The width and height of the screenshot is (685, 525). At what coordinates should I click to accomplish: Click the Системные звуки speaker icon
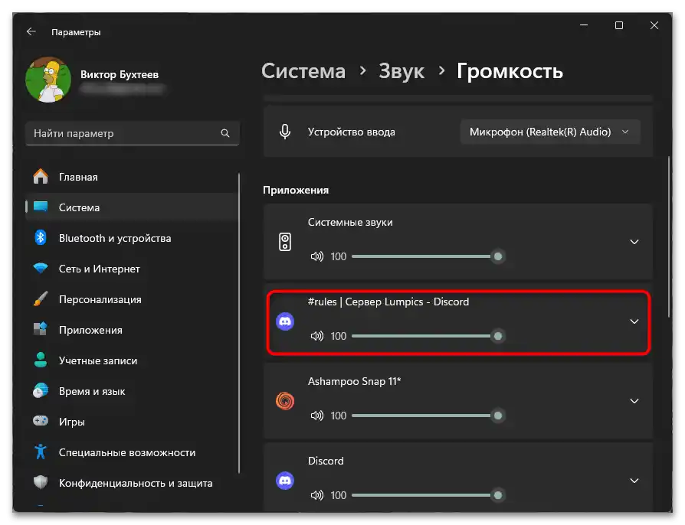pyautogui.click(x=285, y=242)
